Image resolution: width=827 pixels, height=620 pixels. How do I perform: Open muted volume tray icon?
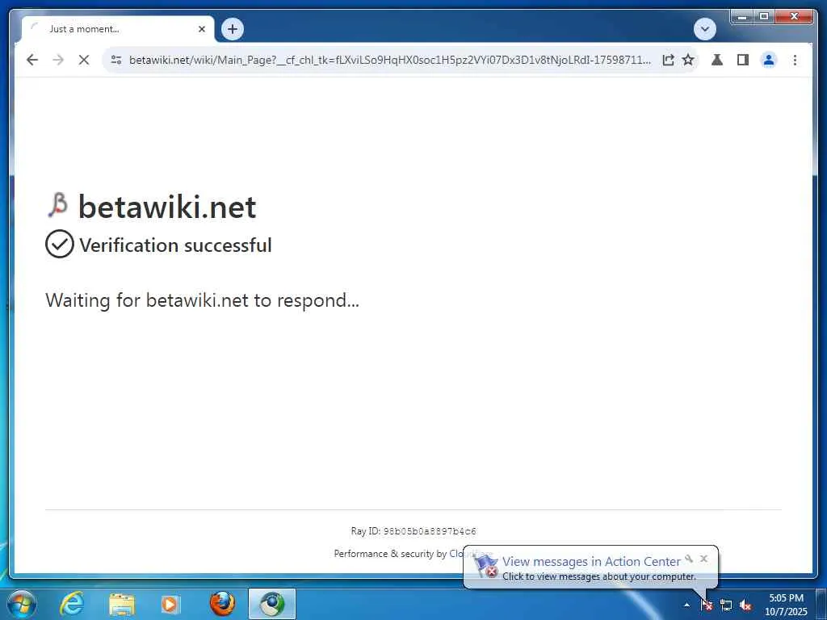(745, 605)
